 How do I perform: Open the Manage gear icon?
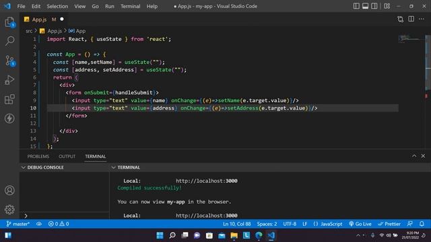[x=9, y=210]
